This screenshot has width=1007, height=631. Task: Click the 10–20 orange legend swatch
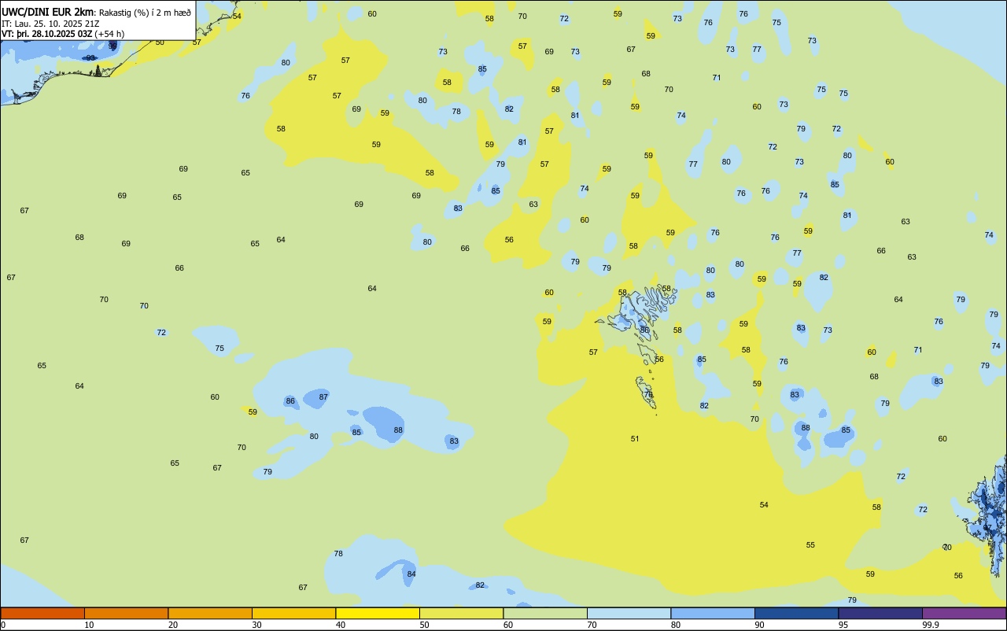point(126,613)
